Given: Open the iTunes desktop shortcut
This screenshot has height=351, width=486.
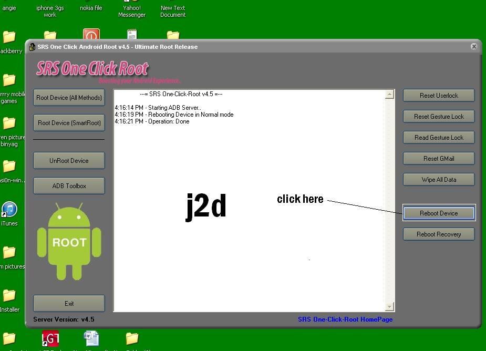Looking at the screenshot, I should point(9,211).
